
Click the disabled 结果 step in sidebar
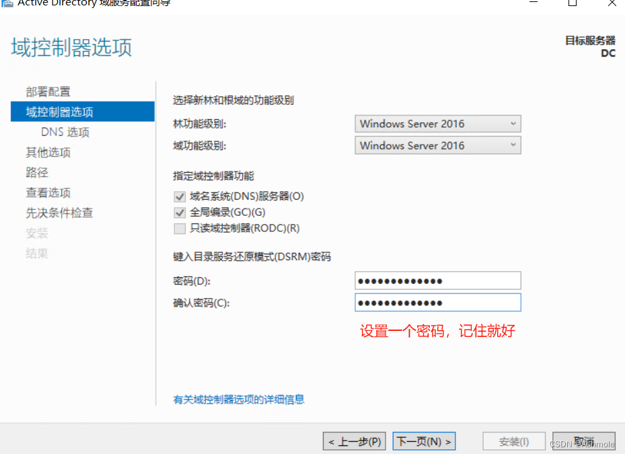(x=37, y=253)
